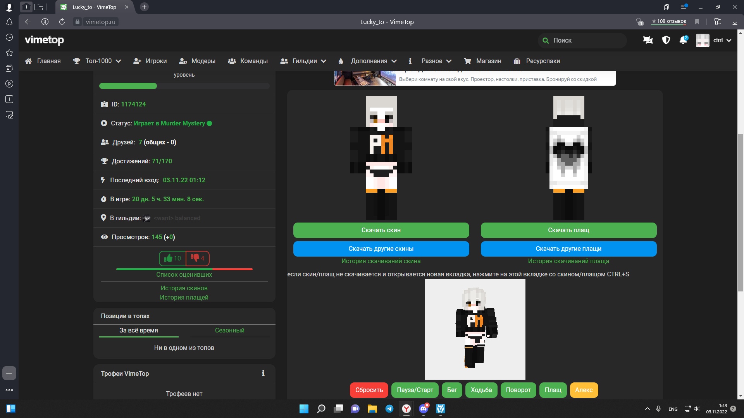Image resolution: width=744 pixels, height=418 pixels.
Task: Click the like thumbs-up rating button
Action: pos(172,258)
